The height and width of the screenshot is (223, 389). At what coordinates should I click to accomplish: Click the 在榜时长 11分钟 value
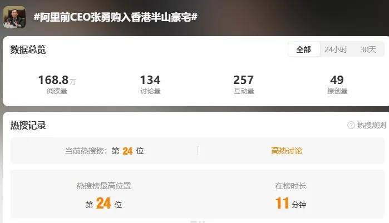(x=290, y=204)
